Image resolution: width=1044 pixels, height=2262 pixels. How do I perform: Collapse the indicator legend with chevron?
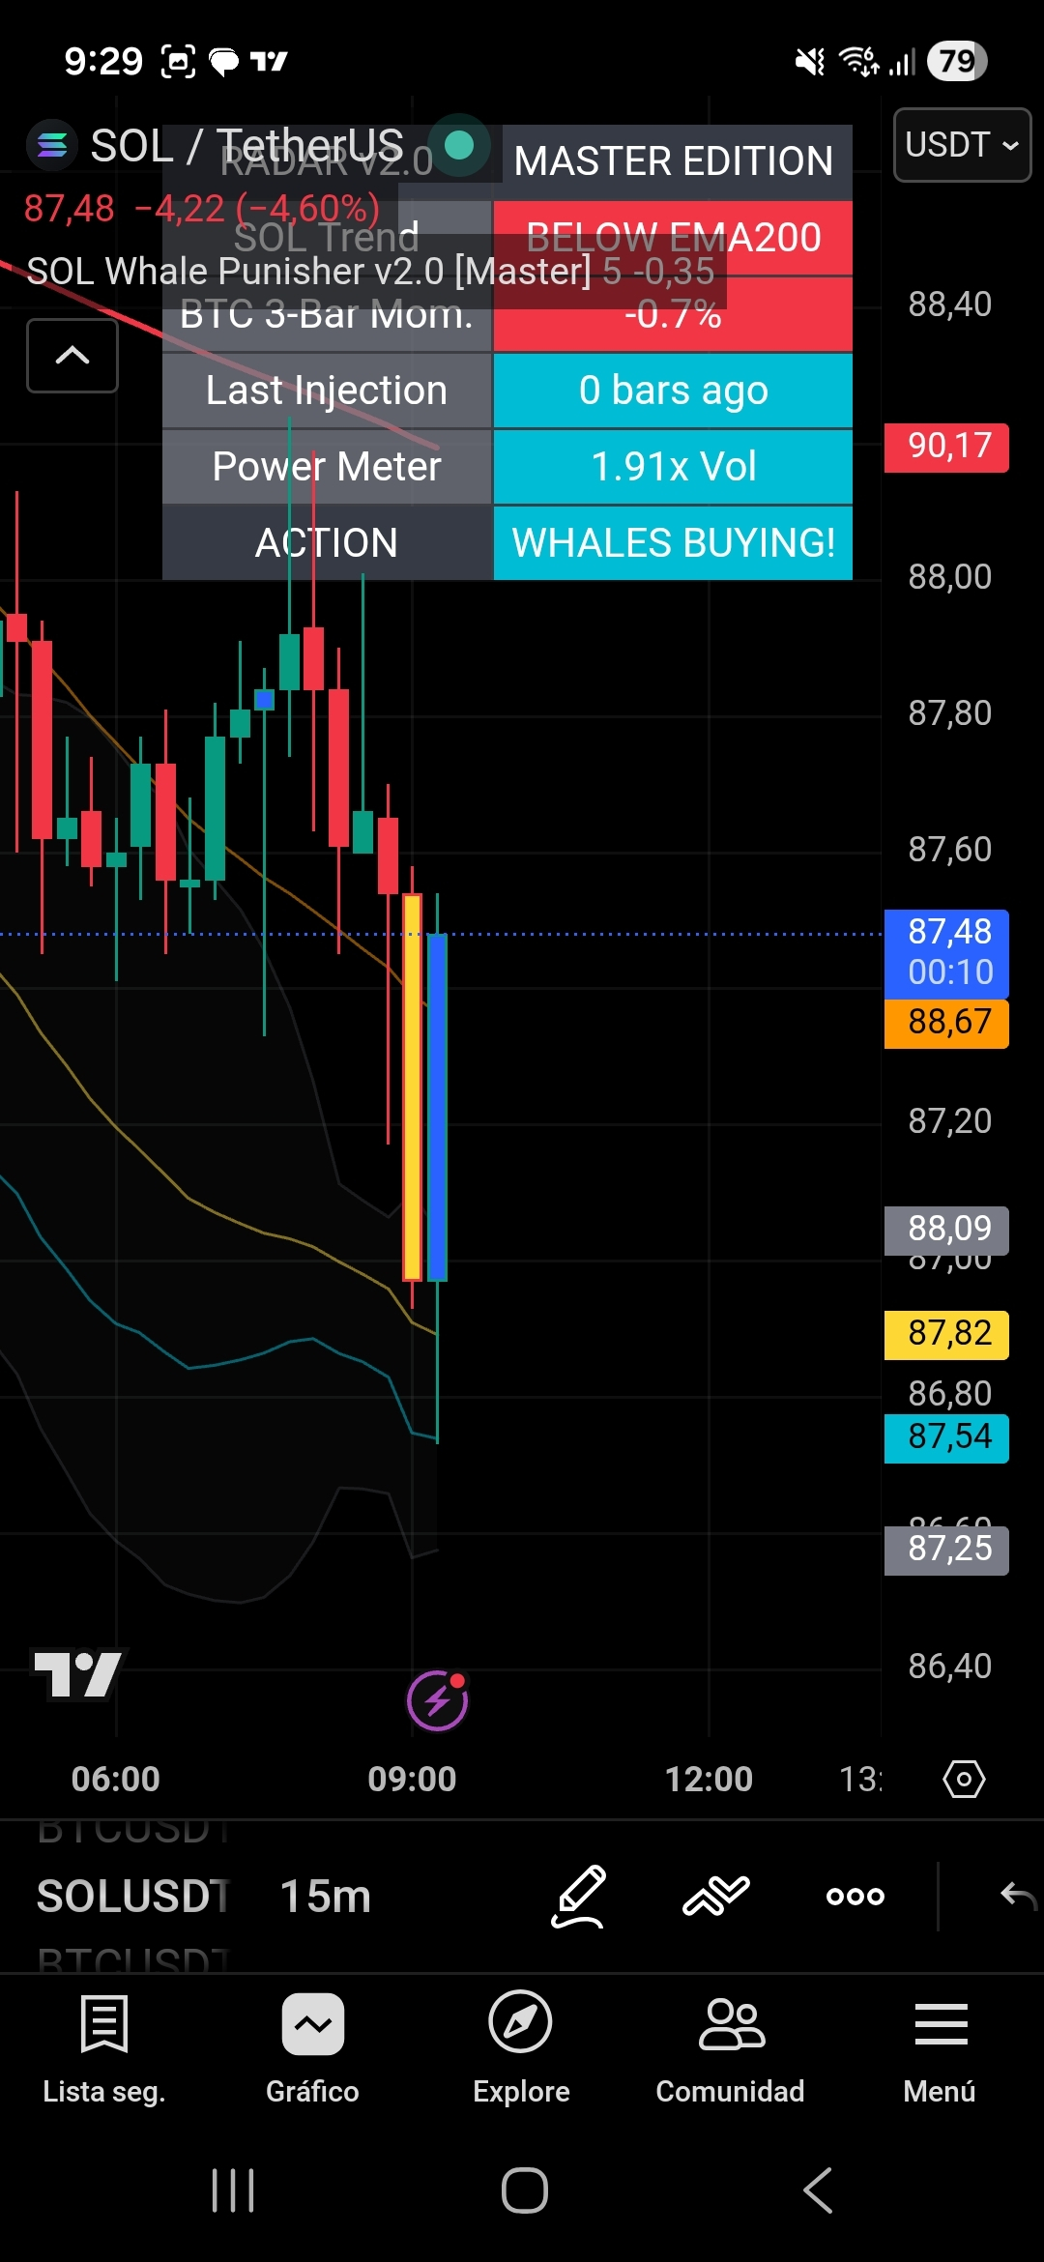[72, 356]
